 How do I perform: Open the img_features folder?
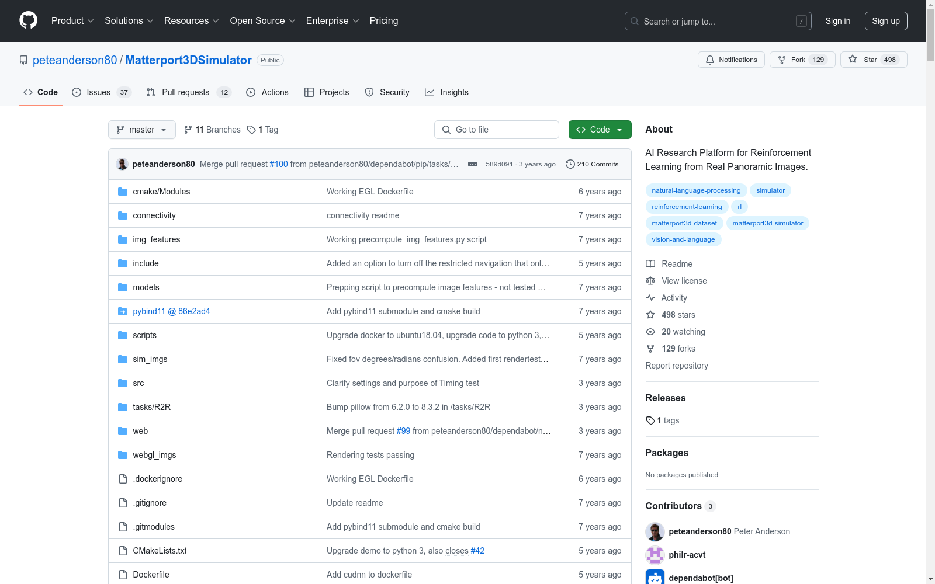(157, 239)
